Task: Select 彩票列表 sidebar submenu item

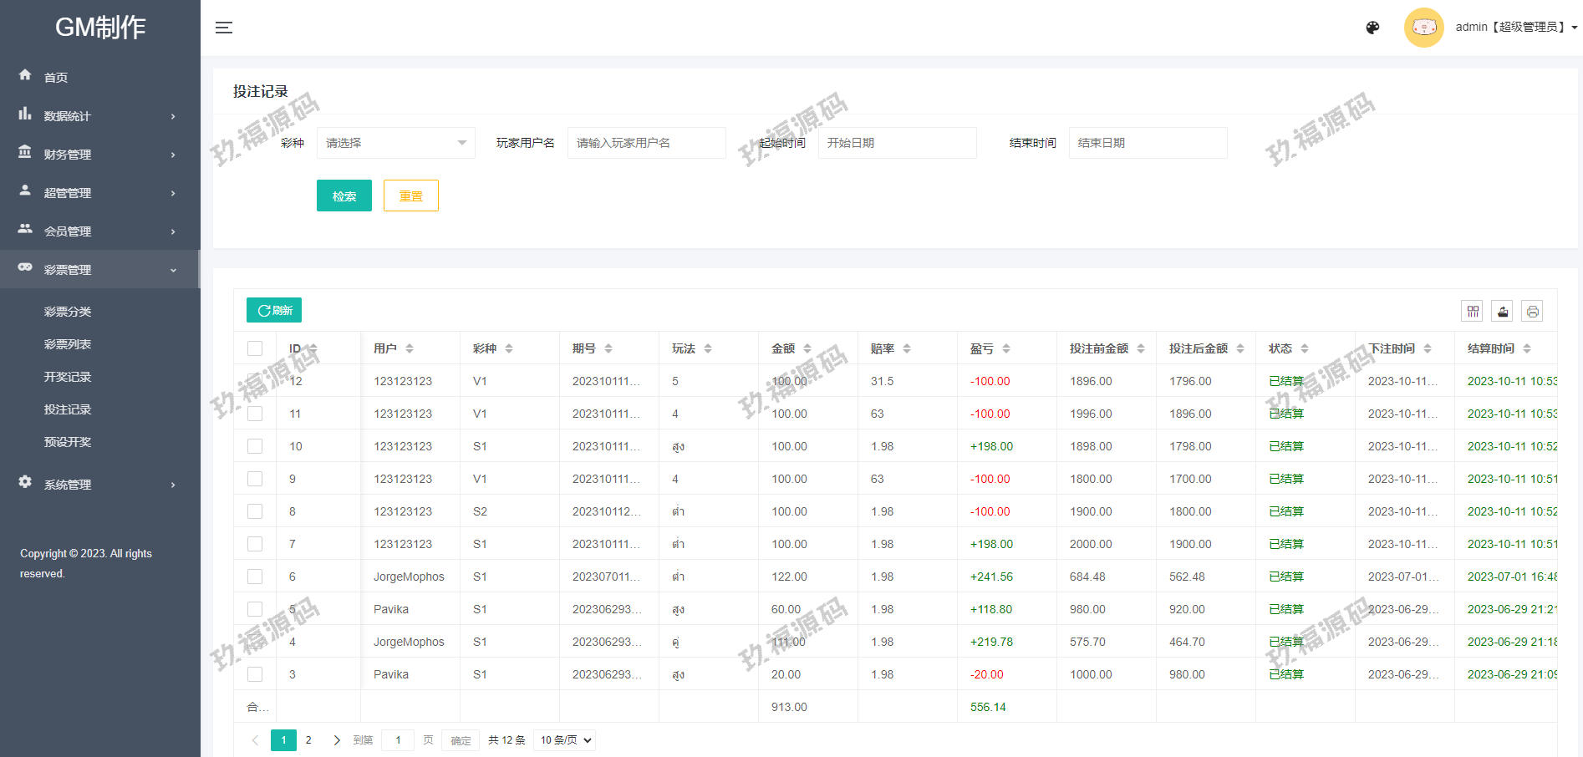Action: coord(68,344)
